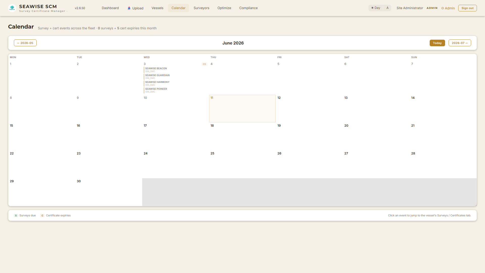Click the C certificate expiries legend badge
The height and width of the screenshot is (273, 485).
pos(42,216)
